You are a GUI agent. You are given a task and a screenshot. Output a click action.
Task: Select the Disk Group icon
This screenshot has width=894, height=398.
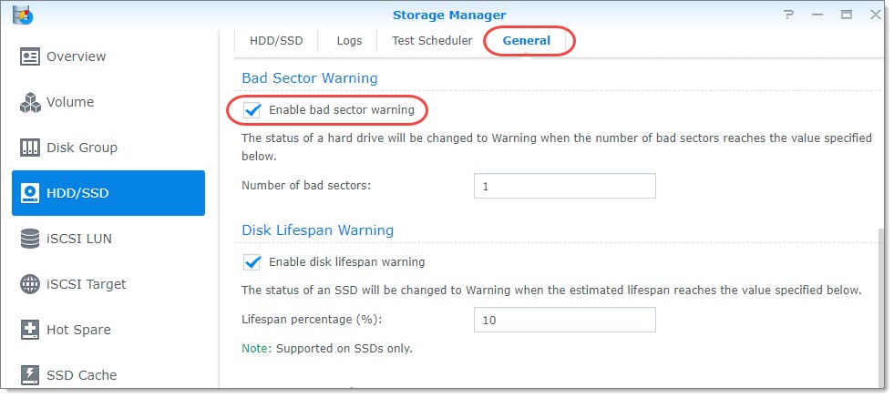click(31, 148)
